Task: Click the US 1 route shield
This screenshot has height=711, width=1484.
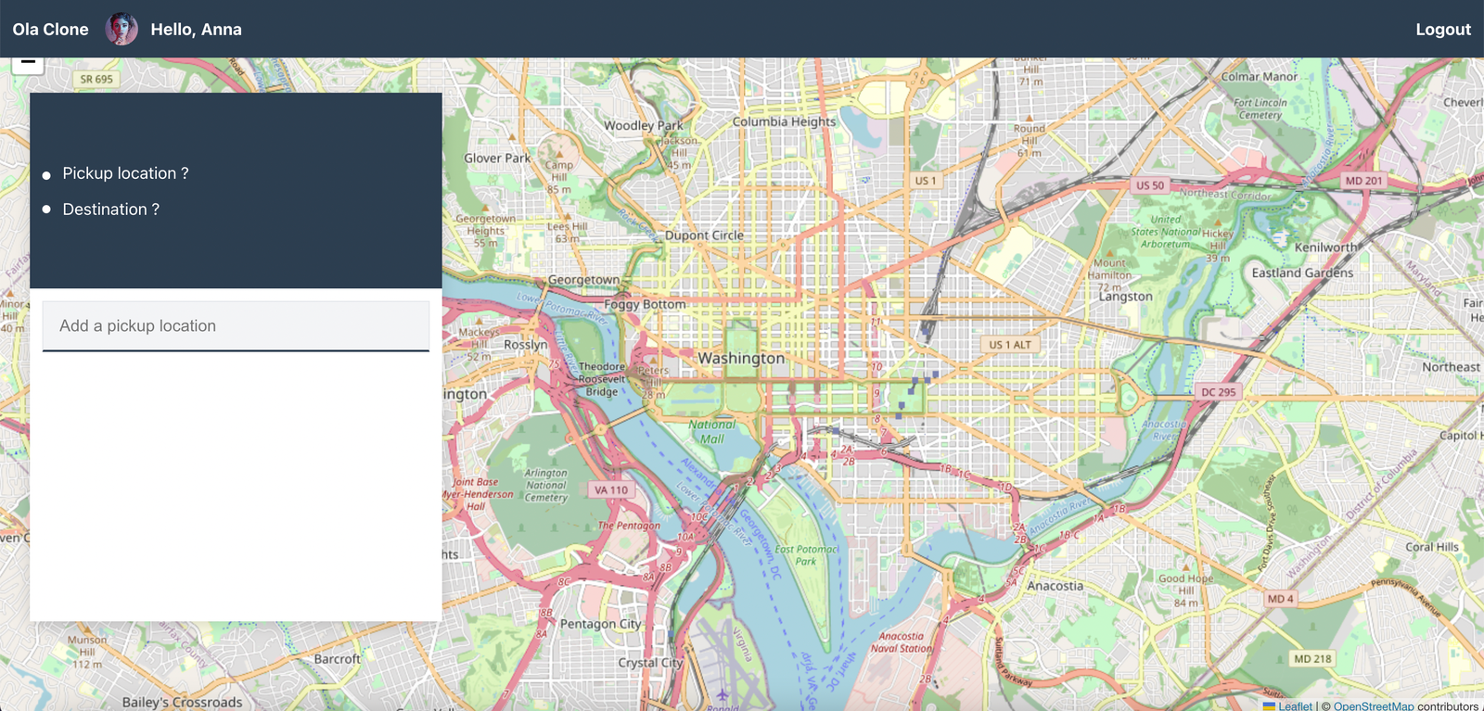Action: click(925, 181)
